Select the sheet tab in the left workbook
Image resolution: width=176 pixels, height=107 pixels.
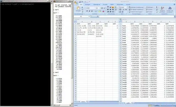83,102
